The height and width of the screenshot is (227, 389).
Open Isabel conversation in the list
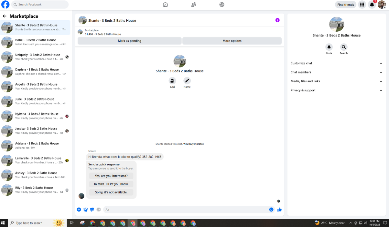(35, 42)
